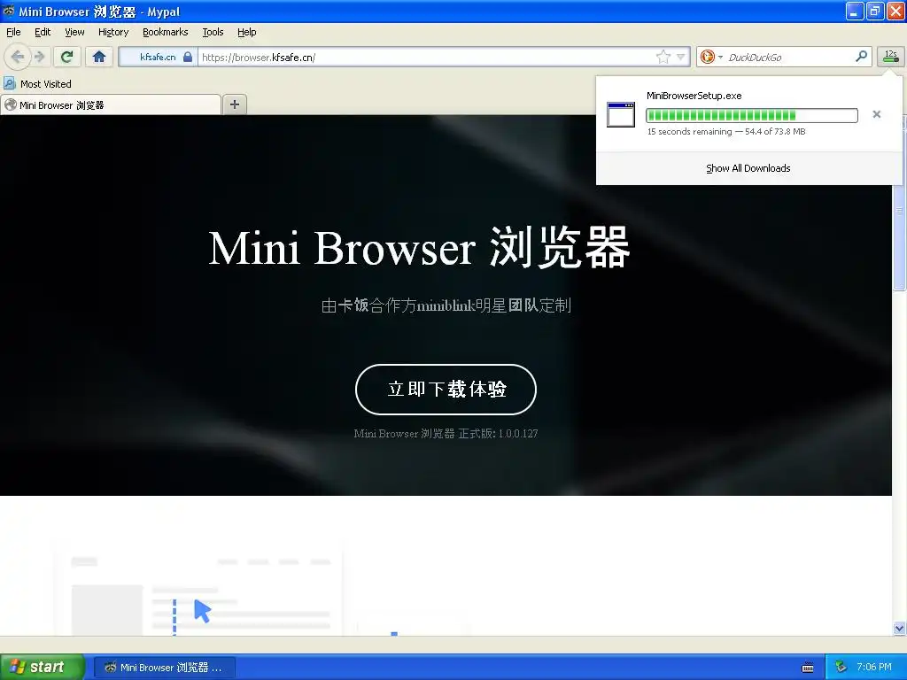
Task: Click the keyboard icon in the taskbar
Action: click(x=808, y=668)
